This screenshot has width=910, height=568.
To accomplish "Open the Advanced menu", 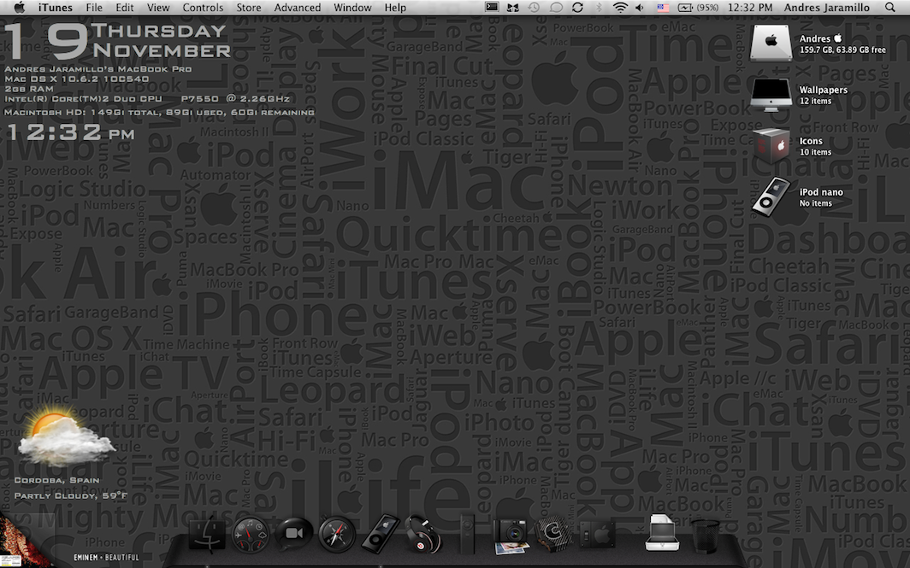I will point(297,8).
